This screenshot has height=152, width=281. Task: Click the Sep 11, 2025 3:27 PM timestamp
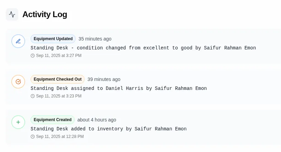(59, 56)
